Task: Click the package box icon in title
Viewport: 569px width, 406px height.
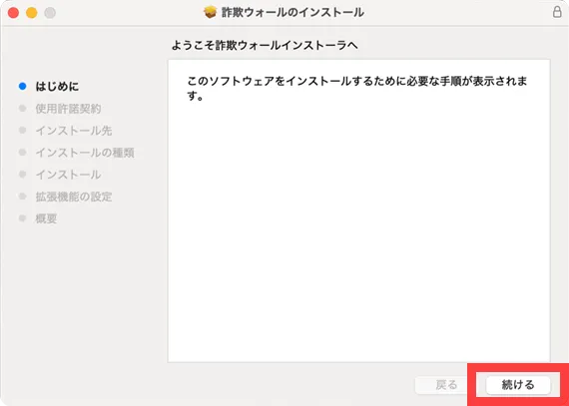Action: point(210,12)
